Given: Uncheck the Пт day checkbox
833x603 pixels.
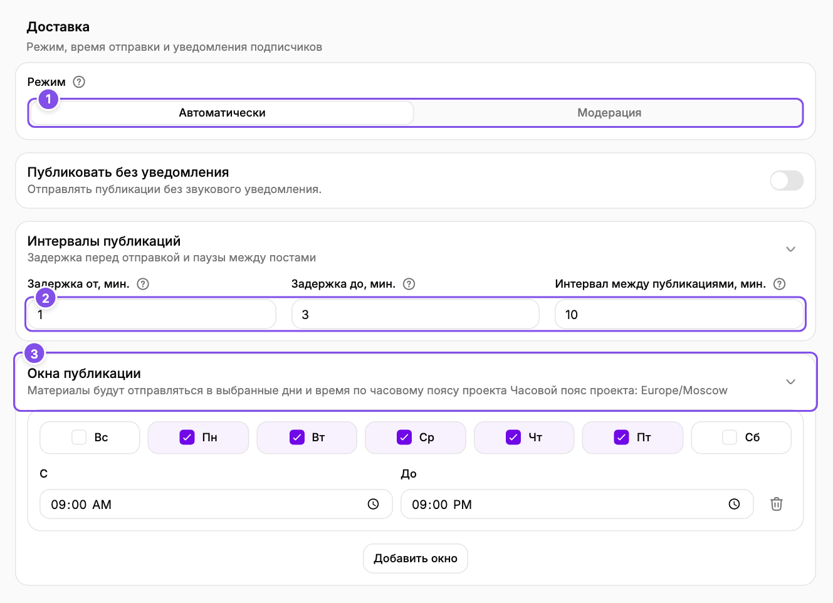Looking at the screenshot, I should click(x=621, y=437).
